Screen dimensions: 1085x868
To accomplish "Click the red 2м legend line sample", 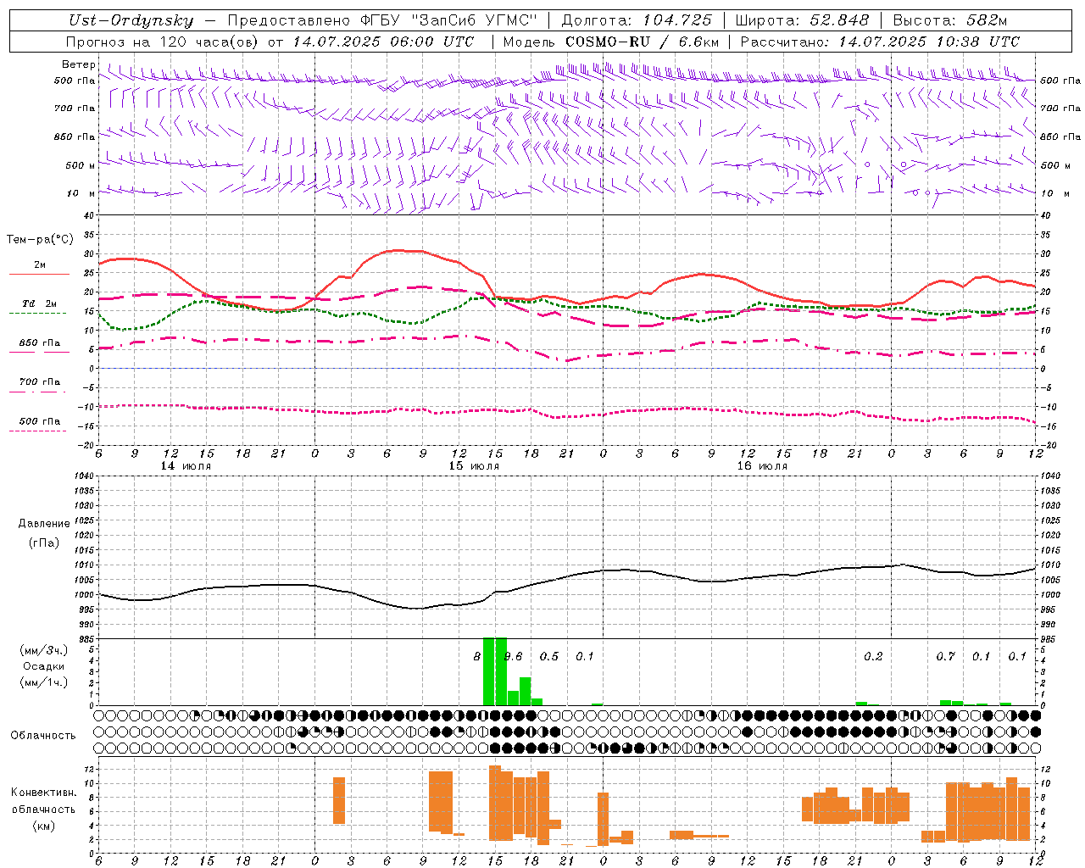I will [39, 274].
